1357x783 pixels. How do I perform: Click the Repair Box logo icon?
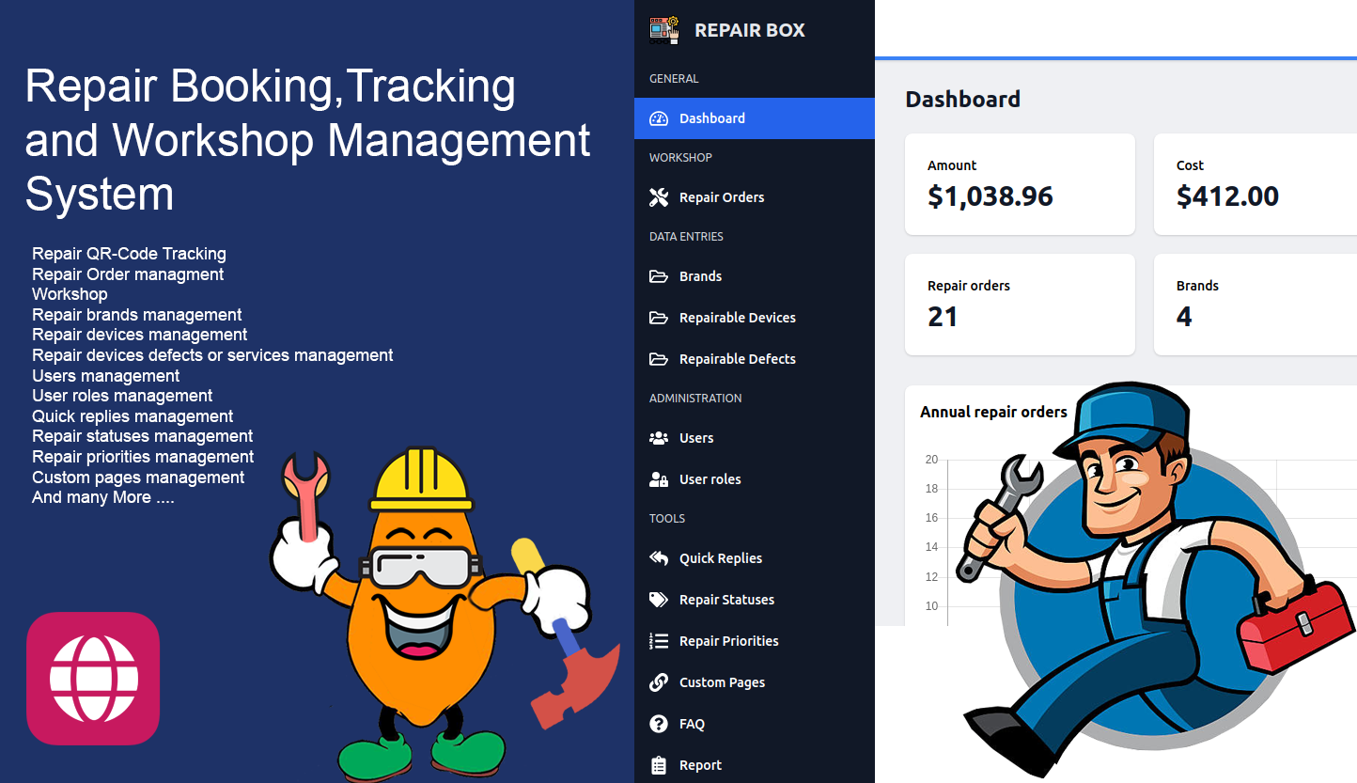click(663, 30)
